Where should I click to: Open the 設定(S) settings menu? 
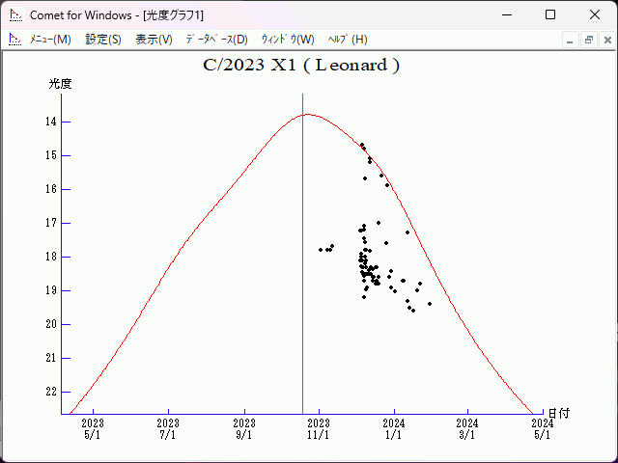pos(103,40)
